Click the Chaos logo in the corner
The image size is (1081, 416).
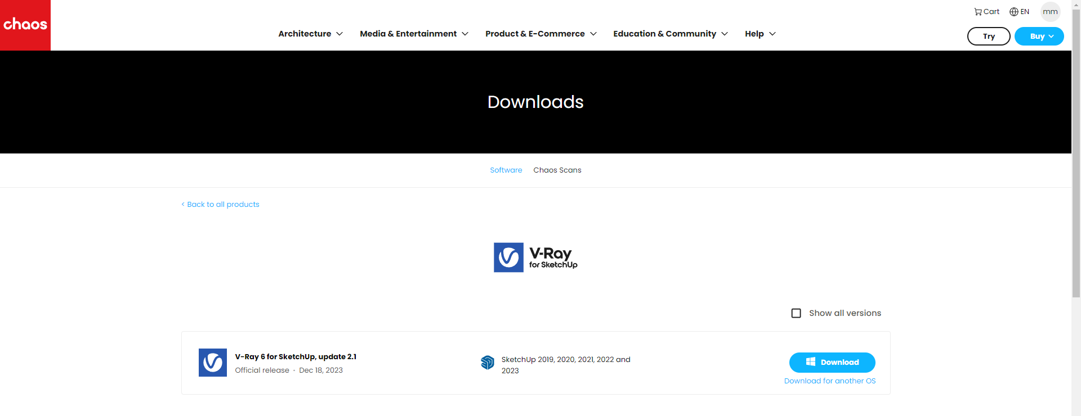(x=25, y=25)
